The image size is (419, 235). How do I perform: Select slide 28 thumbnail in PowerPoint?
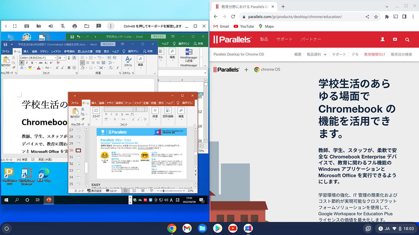pos(78,137)
